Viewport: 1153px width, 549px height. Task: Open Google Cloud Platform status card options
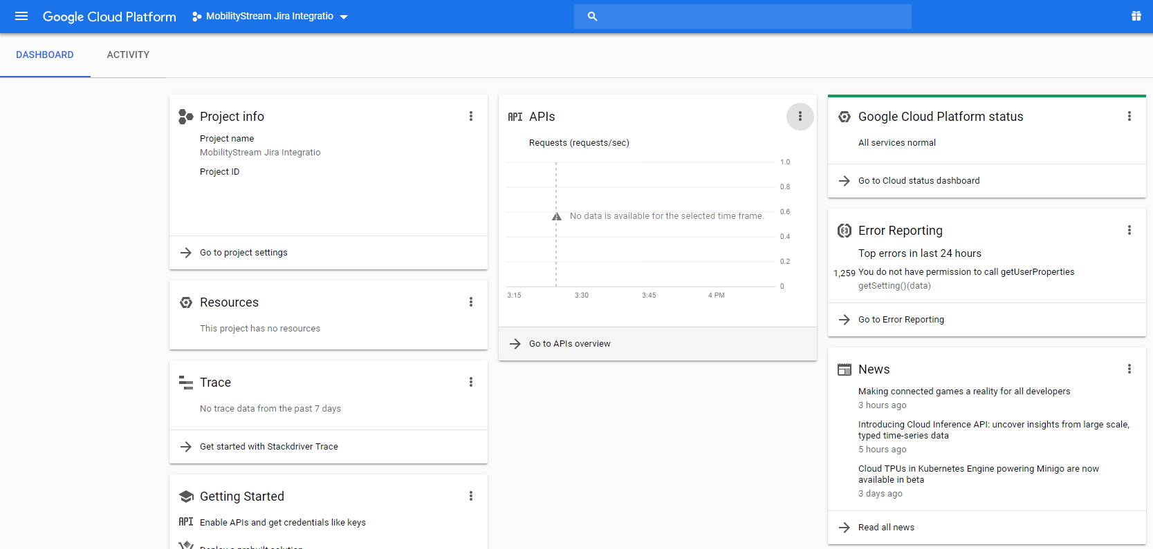coord(1129,116)
